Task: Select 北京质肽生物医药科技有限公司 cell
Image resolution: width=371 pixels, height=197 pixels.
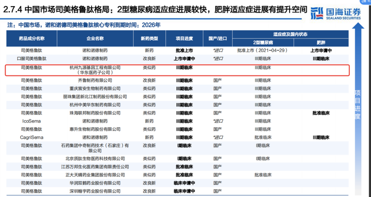Action: (95, 159)
